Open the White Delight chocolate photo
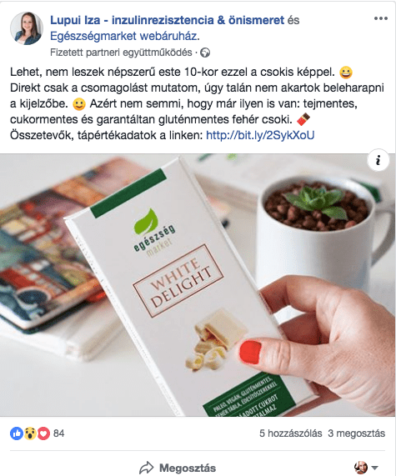Image resolution: width=396 pixels, height=476 pixels. (x=198, y=285)
